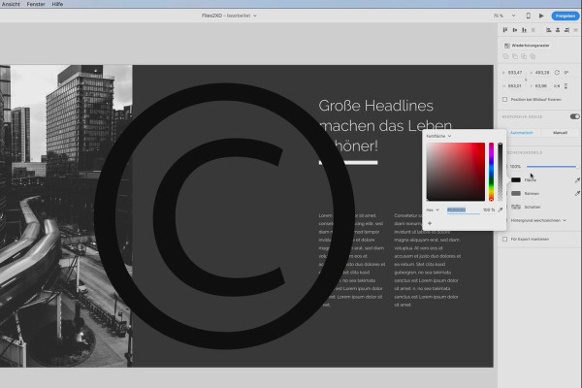Flip the object vertically
Screen dimensions: 582x388
566,85
